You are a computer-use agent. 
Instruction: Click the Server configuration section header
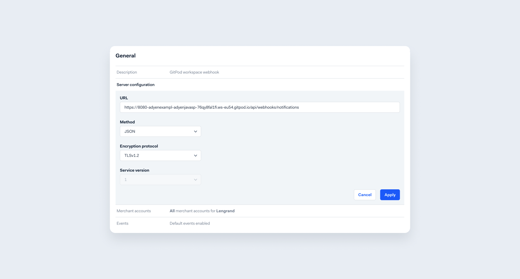(x=135, y=85)
